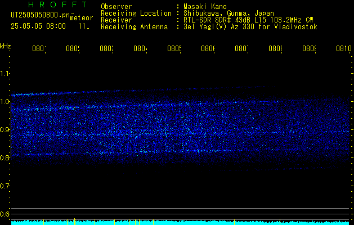Image resolution: width=354 pixels, height=225 pixels.
Task: Click the cyan signal level strip
Action: tap(180, 222)
